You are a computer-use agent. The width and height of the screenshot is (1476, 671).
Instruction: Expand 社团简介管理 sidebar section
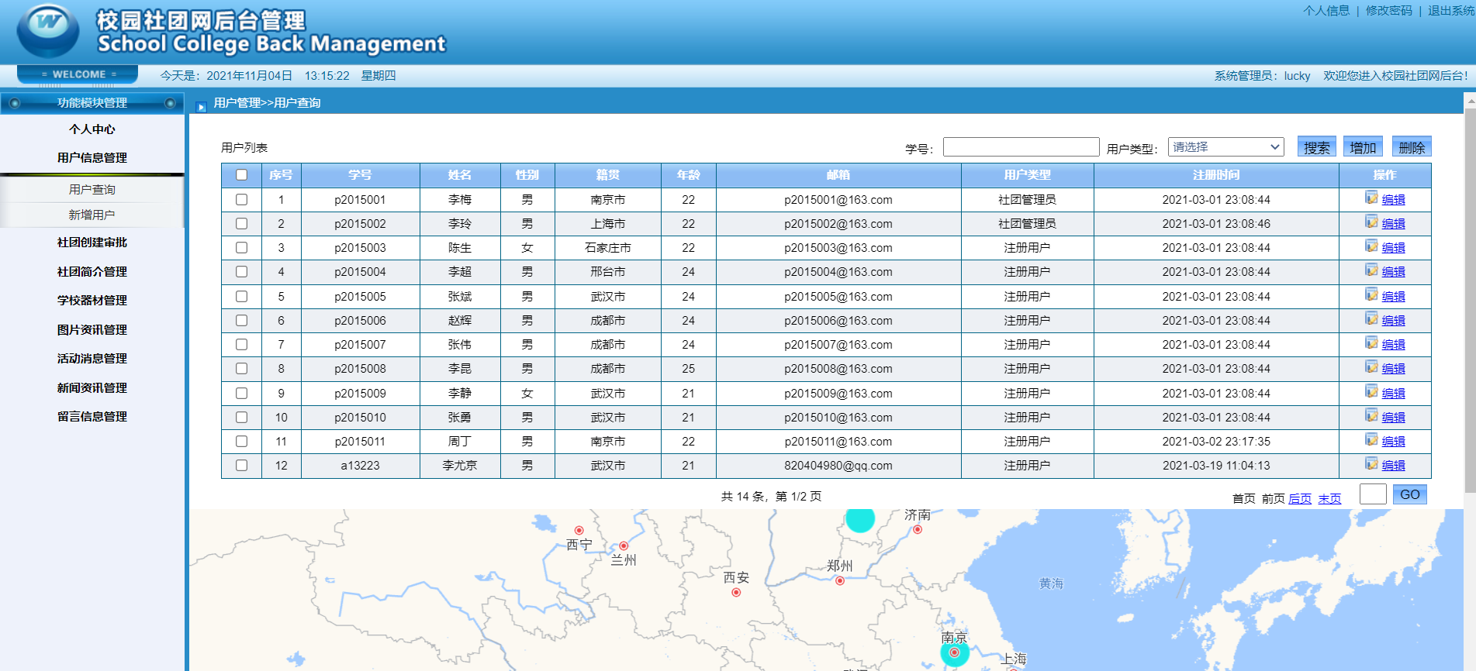pos(92,272)
